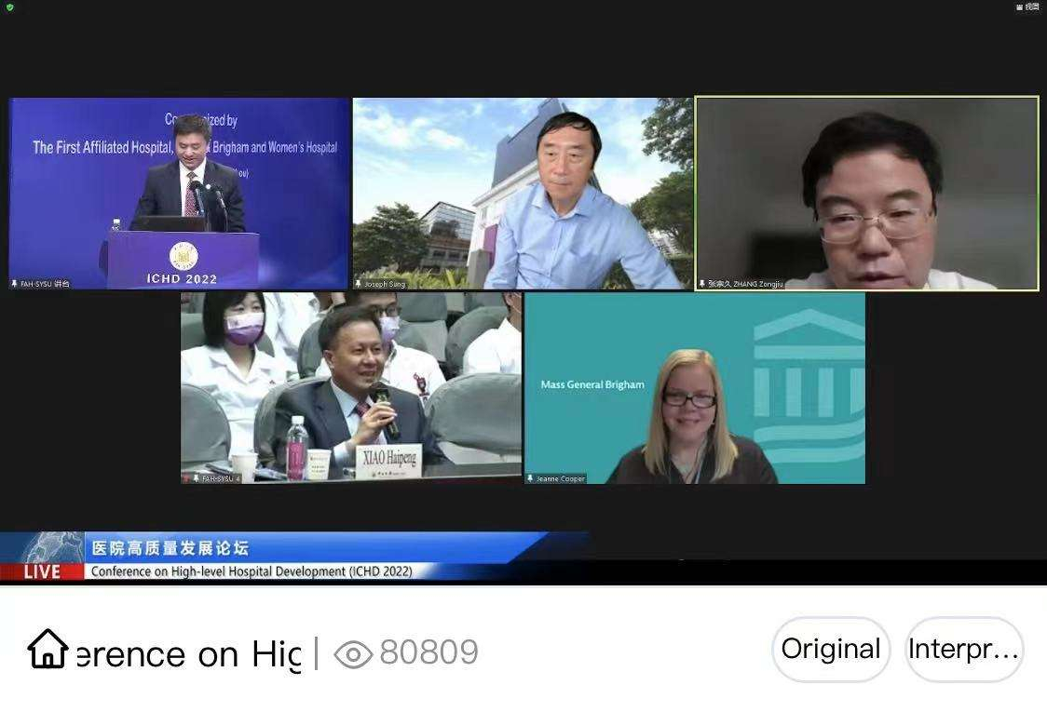Screen dimensions: 1047x712
Task: Click the green security shield icon
Action: [9, 7]
